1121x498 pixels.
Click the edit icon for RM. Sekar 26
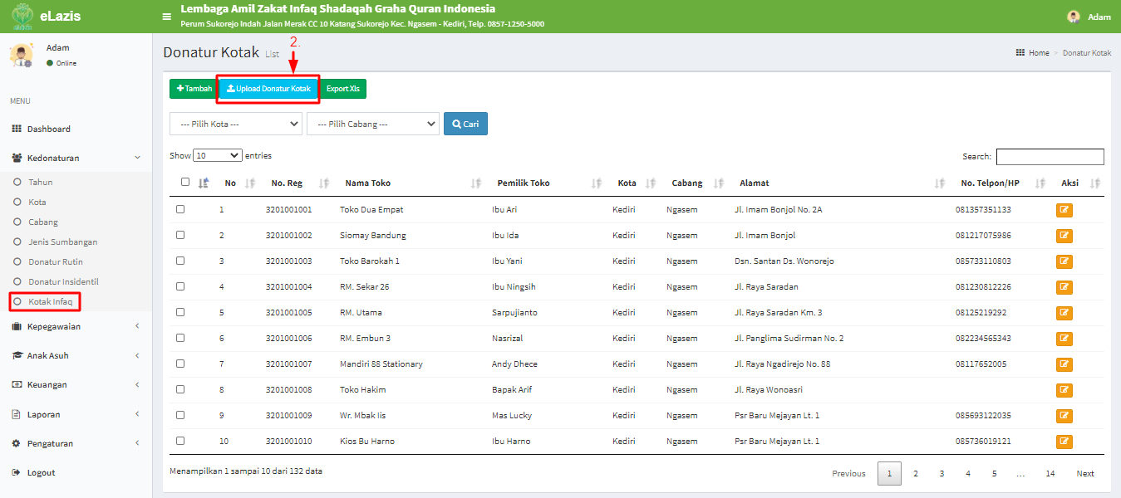pos(1064,287)
